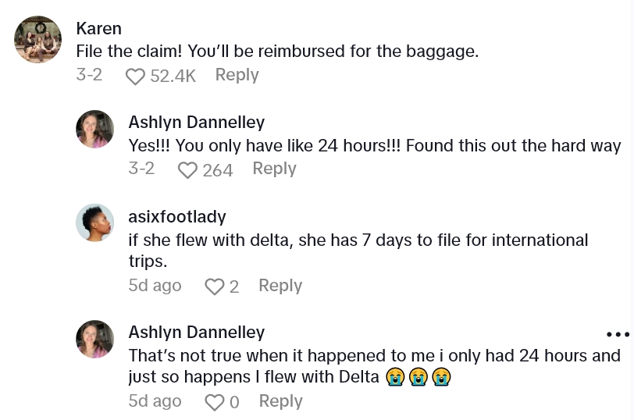The image size is (634, 420).
Task: View asixfootlady's avatar profile photo
Action: 95,222
